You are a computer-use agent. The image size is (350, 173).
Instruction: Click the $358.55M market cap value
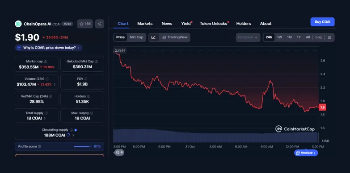pos(29,67)
